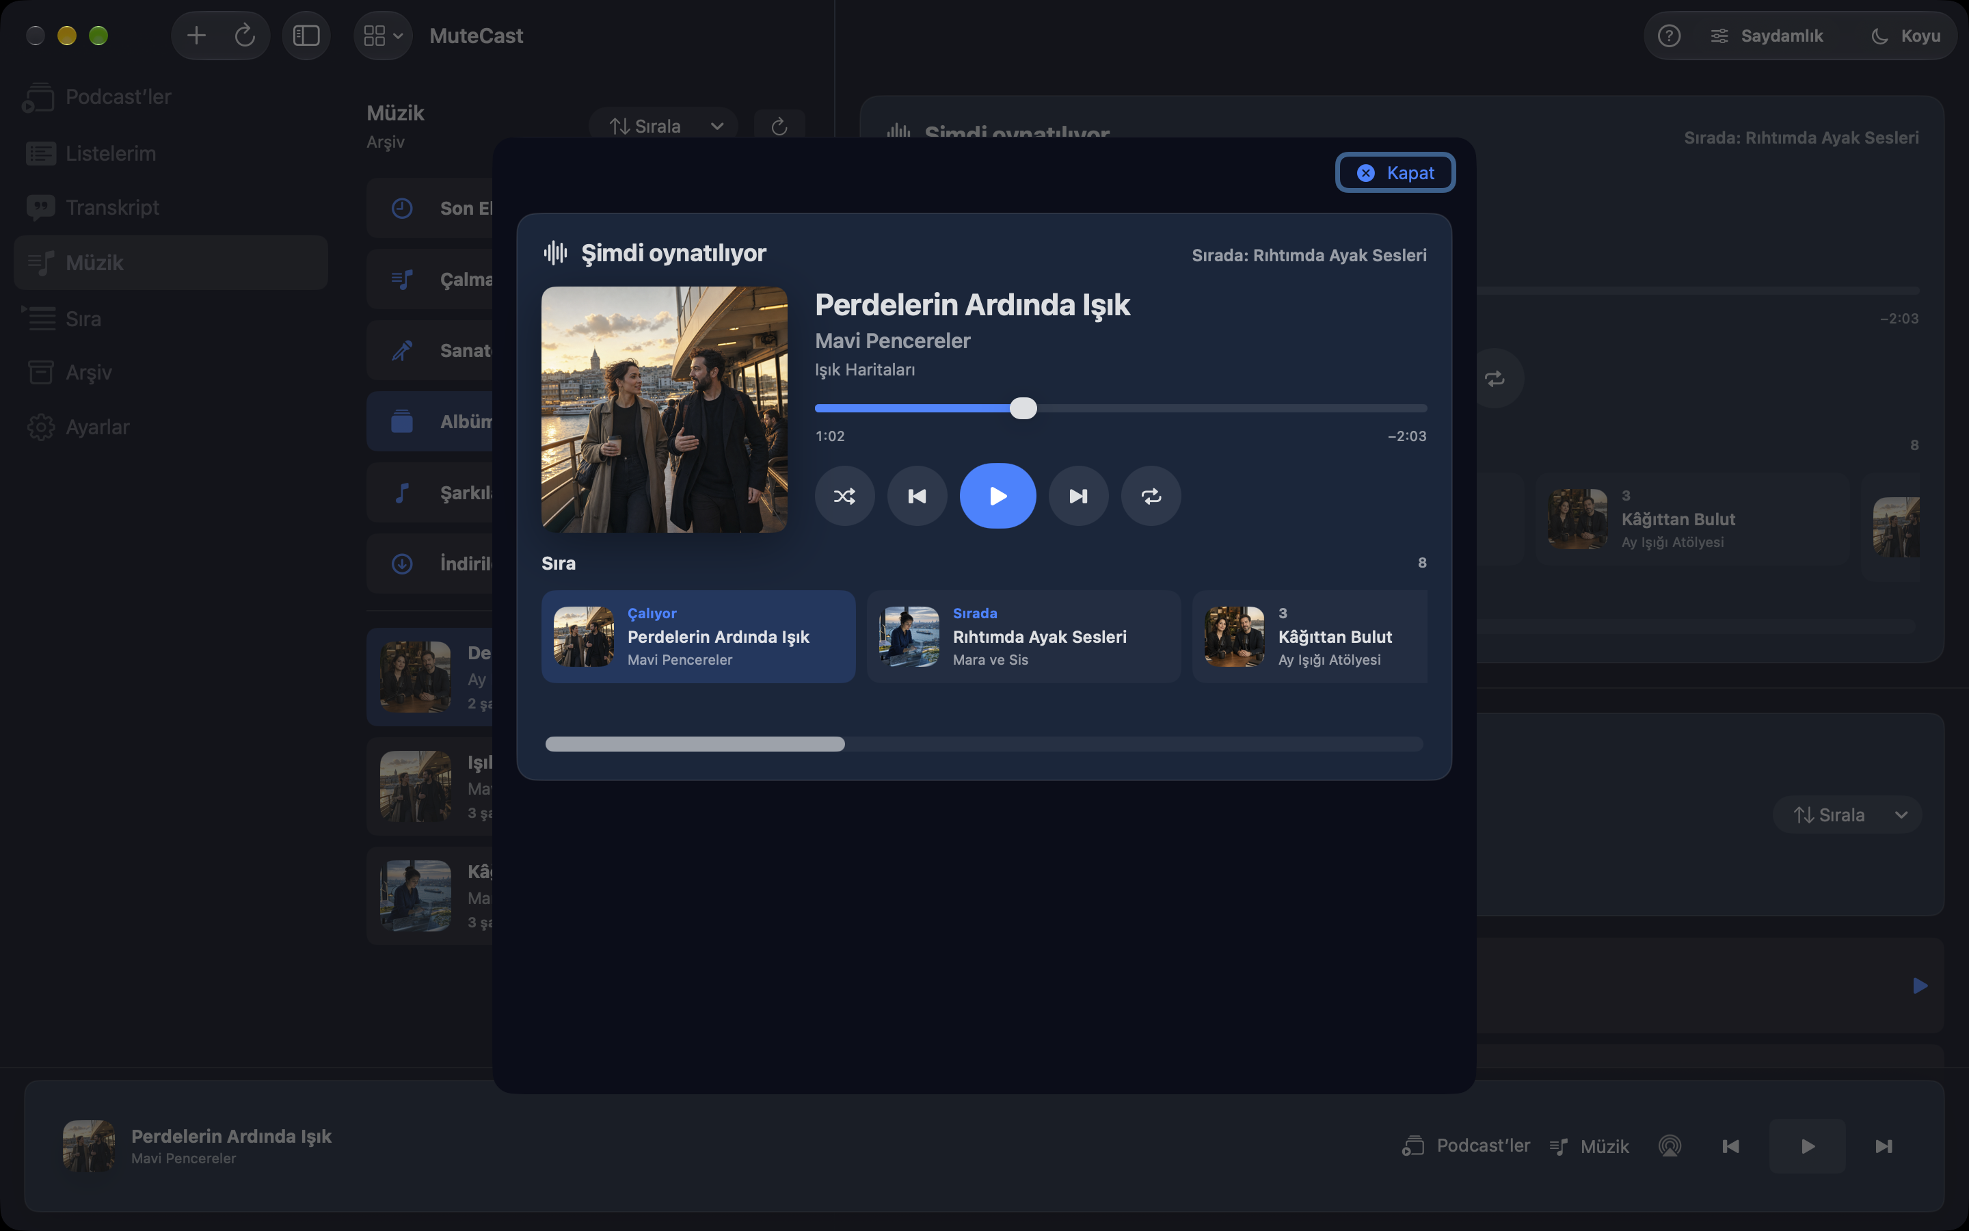Screen dimensions: 1969x1231
Task: Switch to Müzik in bottom player bar
Action: (x=1588, y=1146)
